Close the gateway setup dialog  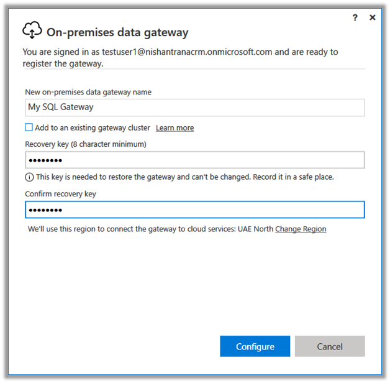[373, 17]
